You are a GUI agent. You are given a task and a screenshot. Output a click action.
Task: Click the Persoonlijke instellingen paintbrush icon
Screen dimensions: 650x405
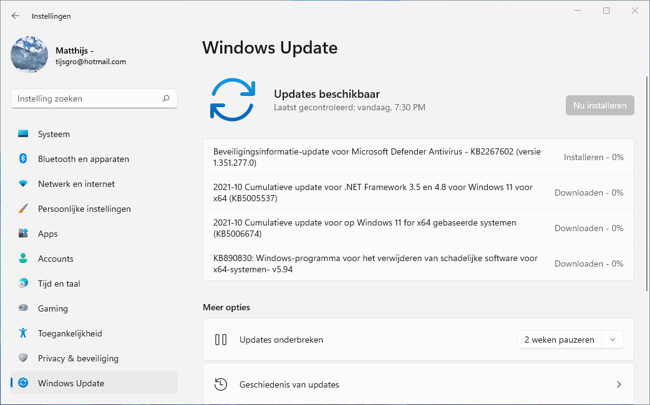(23, 209)
